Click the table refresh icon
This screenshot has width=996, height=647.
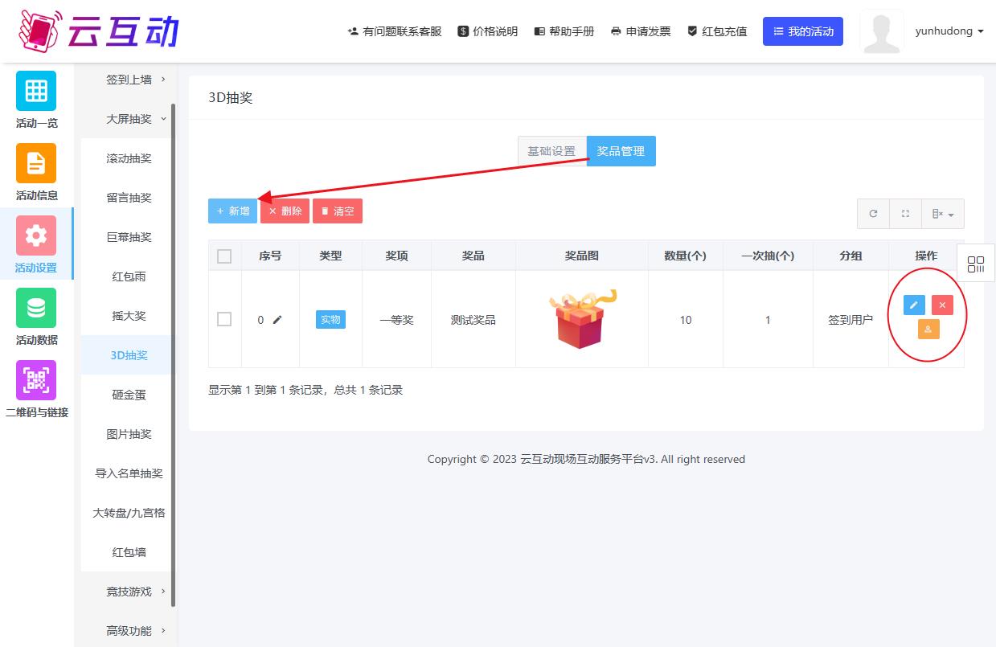pos(873,214)
